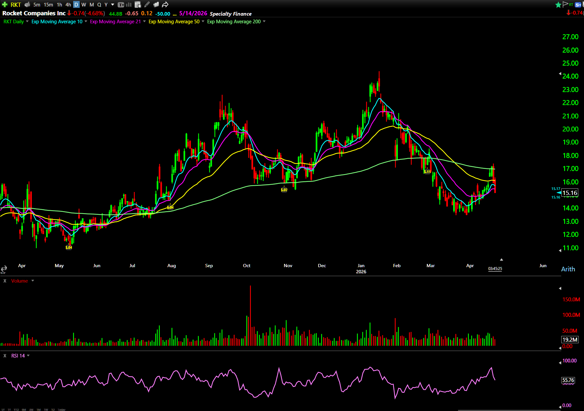Click the flag icon in the top right
The height and width of the screenshot is (411, 584).
[565, 4]
